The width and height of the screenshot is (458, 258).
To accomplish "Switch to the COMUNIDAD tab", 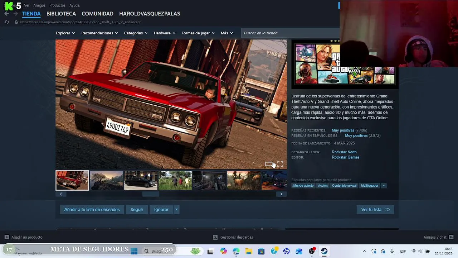I will pos(97,14).
